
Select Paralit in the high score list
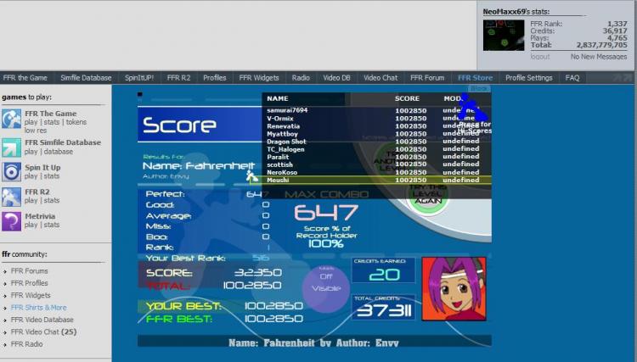pyautogui.click(x=278, y=157)
